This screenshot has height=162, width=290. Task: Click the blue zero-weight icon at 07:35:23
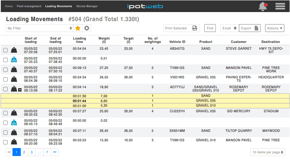click(x=14, y=60)
